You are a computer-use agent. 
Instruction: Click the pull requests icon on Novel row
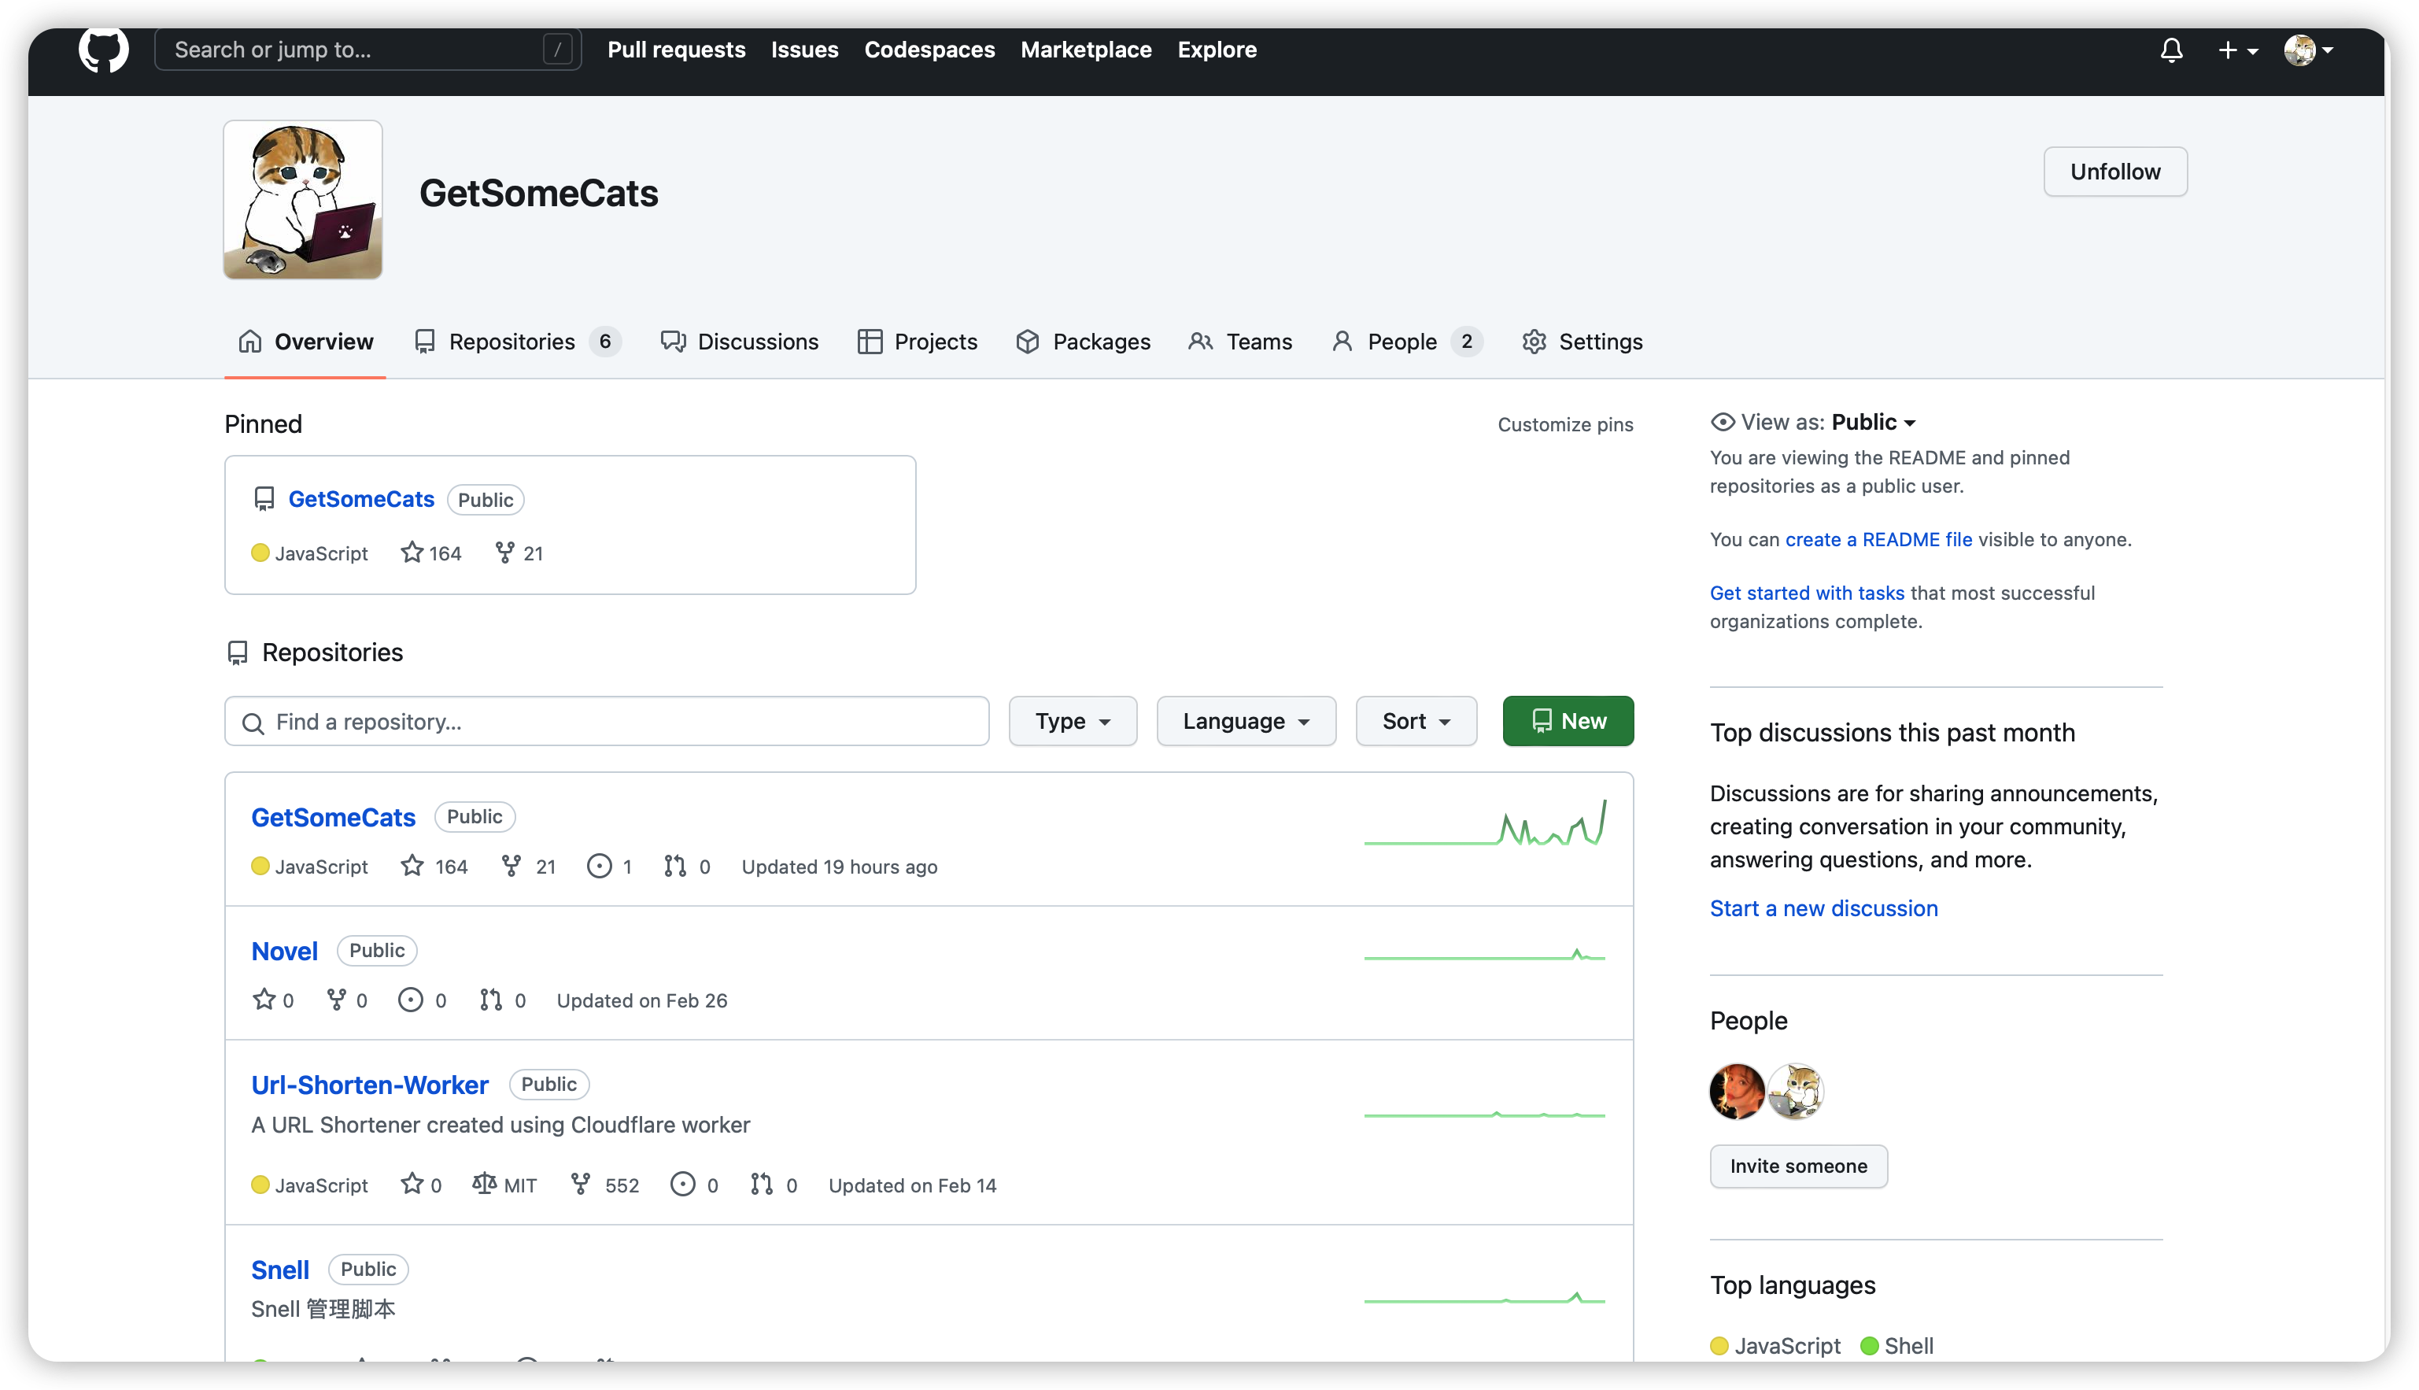(490, 1000)
